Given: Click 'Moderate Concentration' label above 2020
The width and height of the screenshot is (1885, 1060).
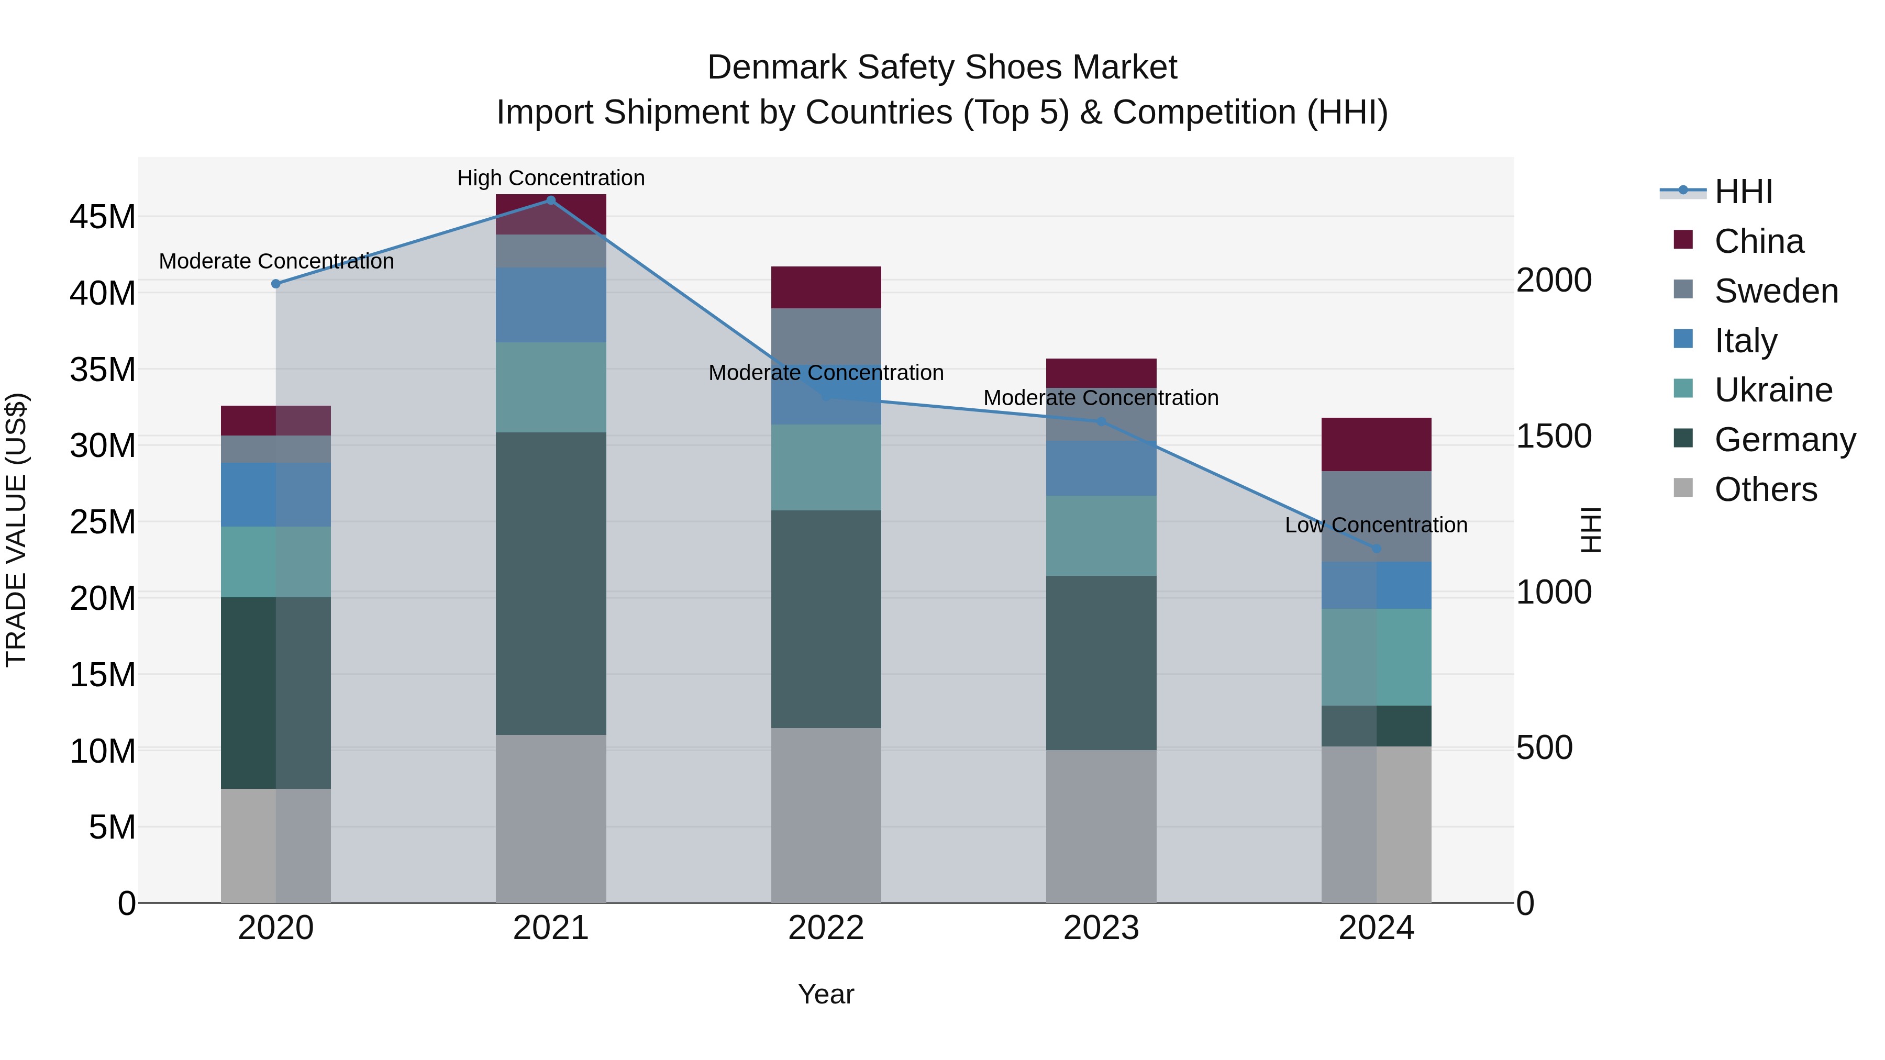Looking at the screenshot, I should [x=276, y=261].
